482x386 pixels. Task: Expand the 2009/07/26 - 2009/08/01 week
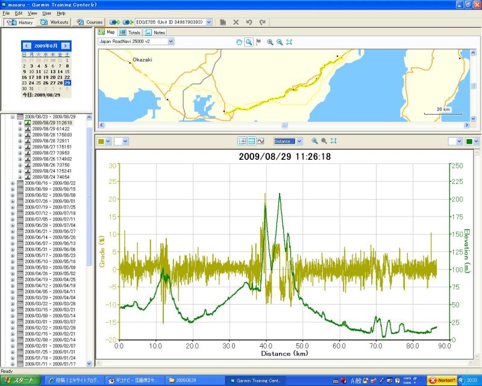pos(13,201)
